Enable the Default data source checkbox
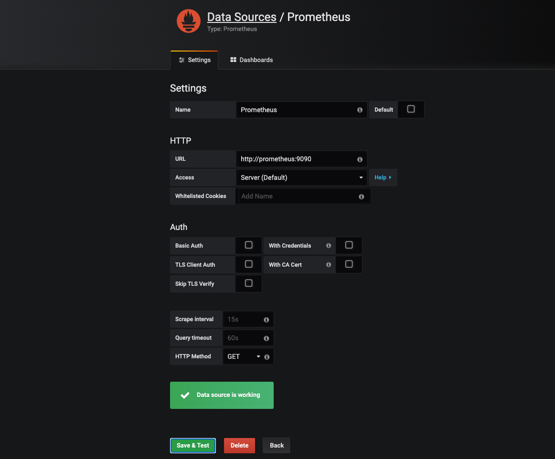Image resolution: width=555 pixels, height=459 pixels. [411, 109]
